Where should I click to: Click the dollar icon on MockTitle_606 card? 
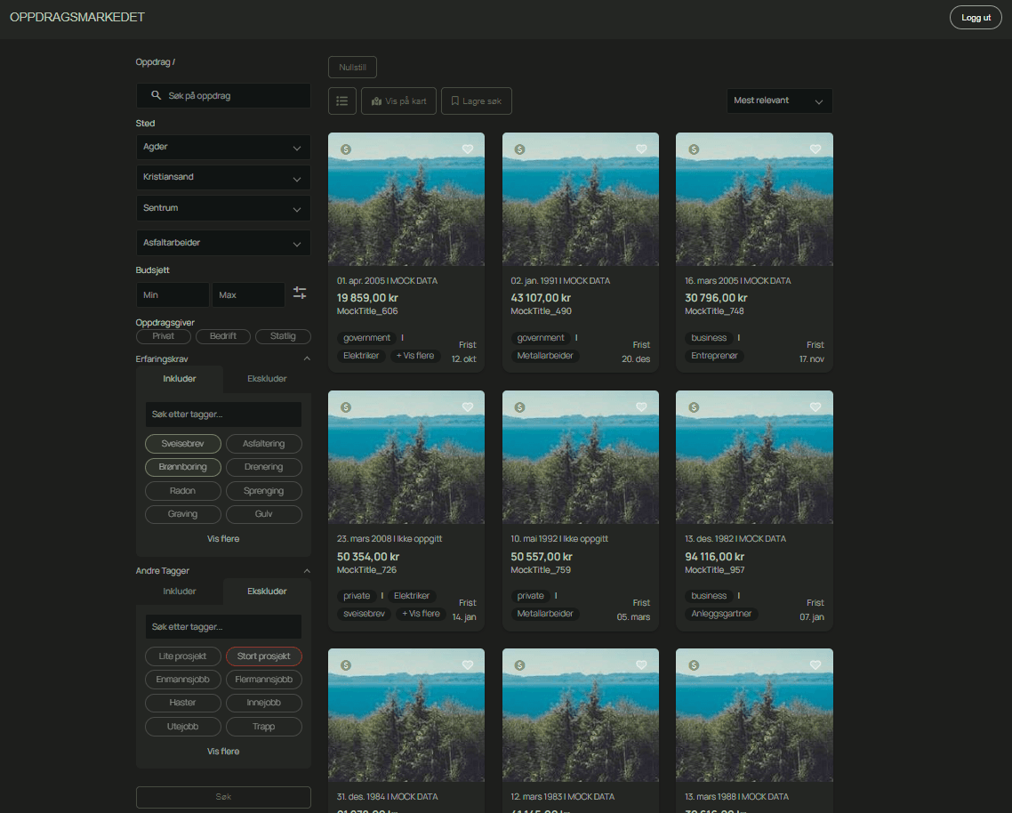click(x=346, y=149)
